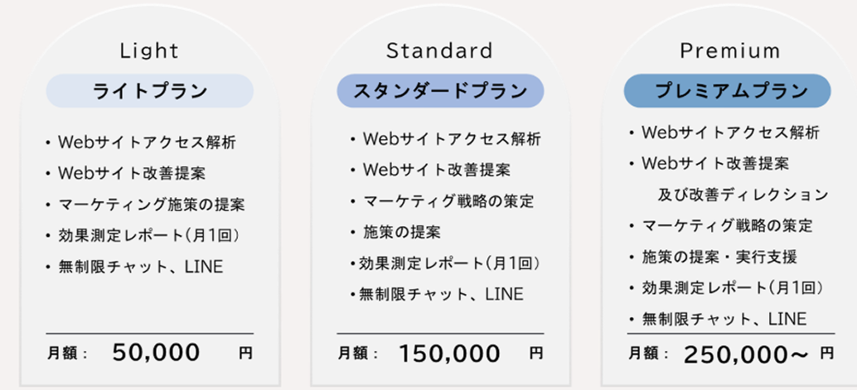Click マーケティグ戦略の策定 in the Standard plan
The image size is (857, 390).
coord(448,201)
